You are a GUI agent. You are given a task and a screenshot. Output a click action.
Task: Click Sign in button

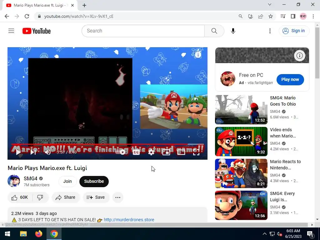pyautogui.click(x=294, y=31)
